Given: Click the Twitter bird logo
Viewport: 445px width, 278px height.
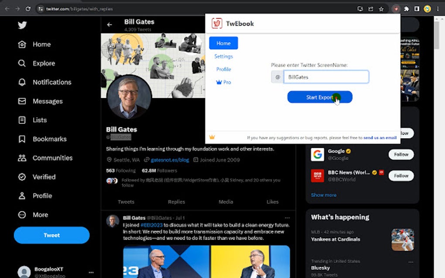Looking at the screenshot, I should 22,25.
